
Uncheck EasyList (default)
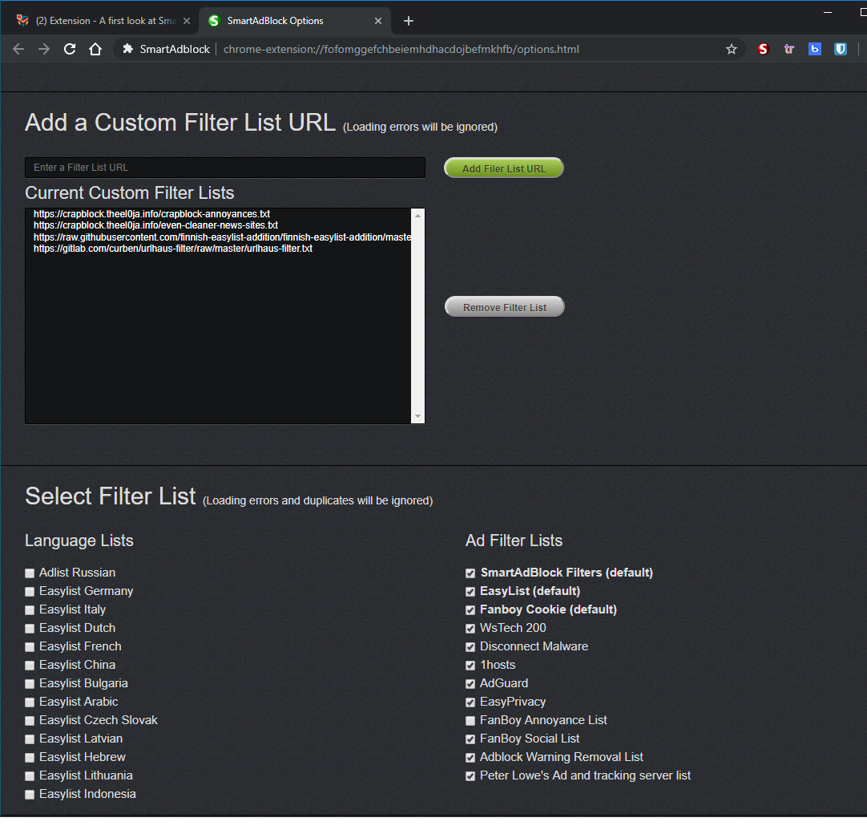(470, 592)
